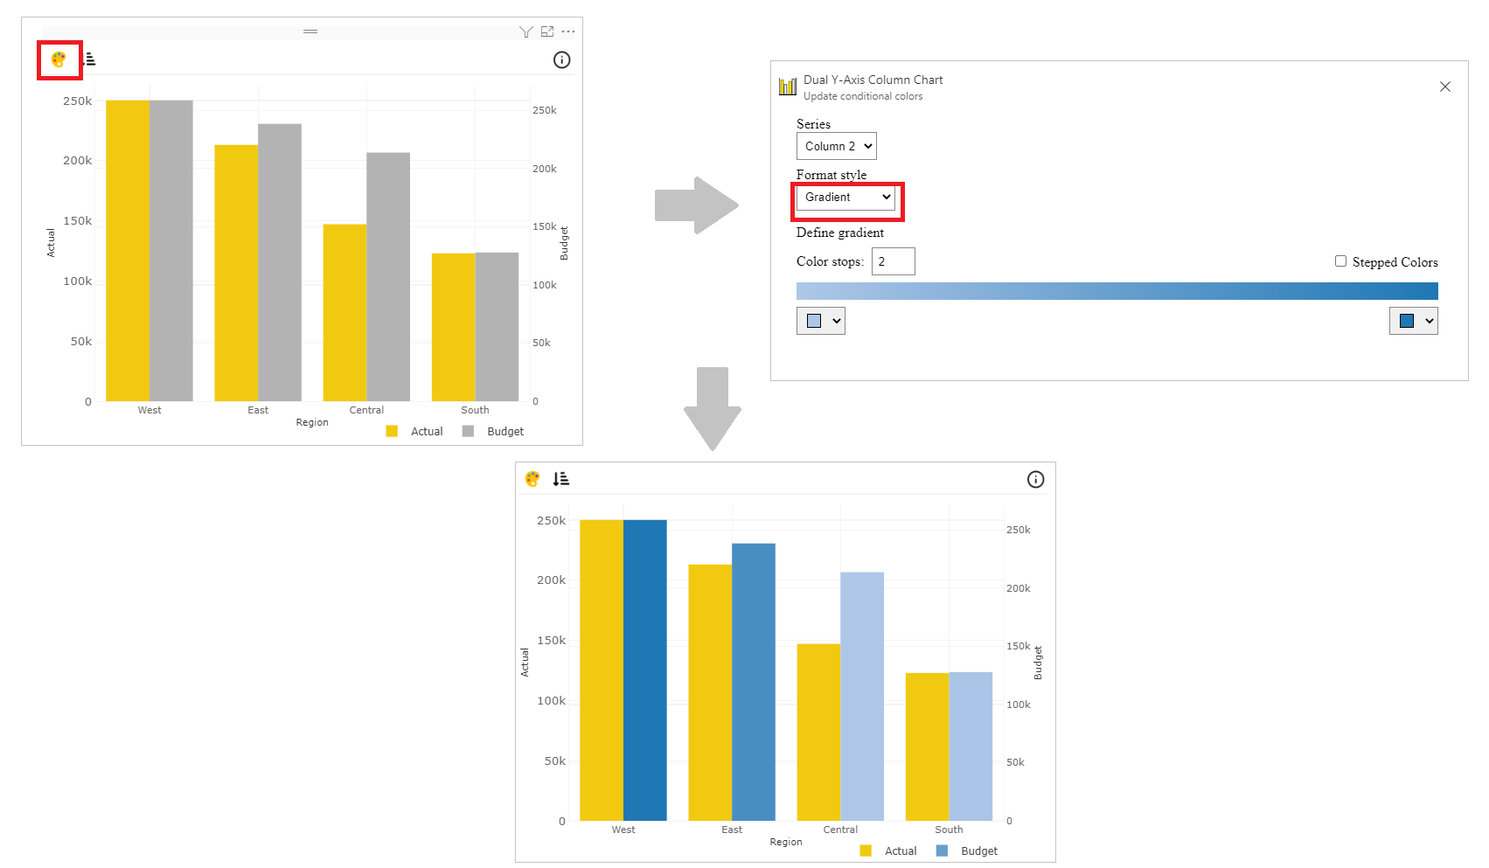Click the palette icon in bottom chart
This screenshot has height=868, width=1489.
tap(532, 479)
